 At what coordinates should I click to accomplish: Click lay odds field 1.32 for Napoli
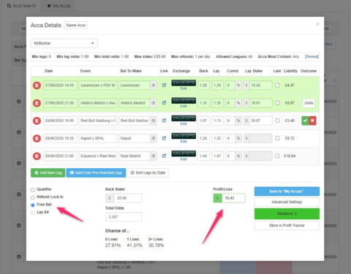coord(217,138)
